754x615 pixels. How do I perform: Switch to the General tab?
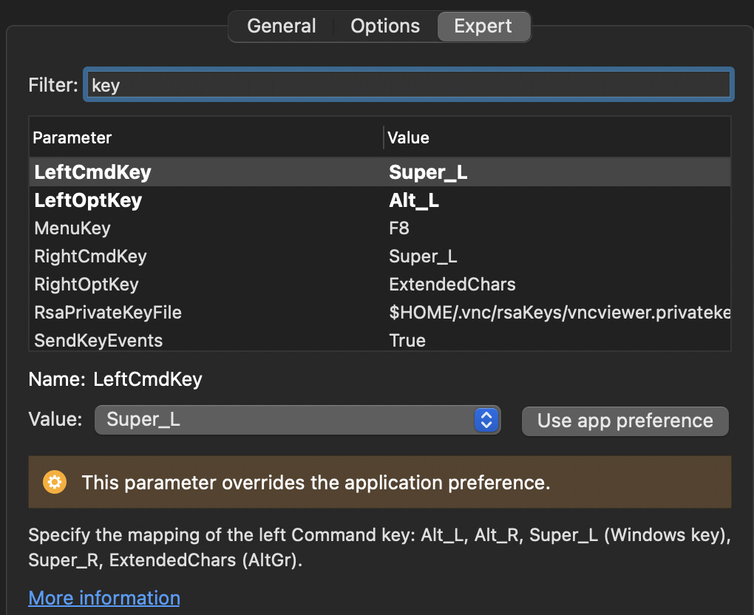pyautogui.click(x=281, y=27)
